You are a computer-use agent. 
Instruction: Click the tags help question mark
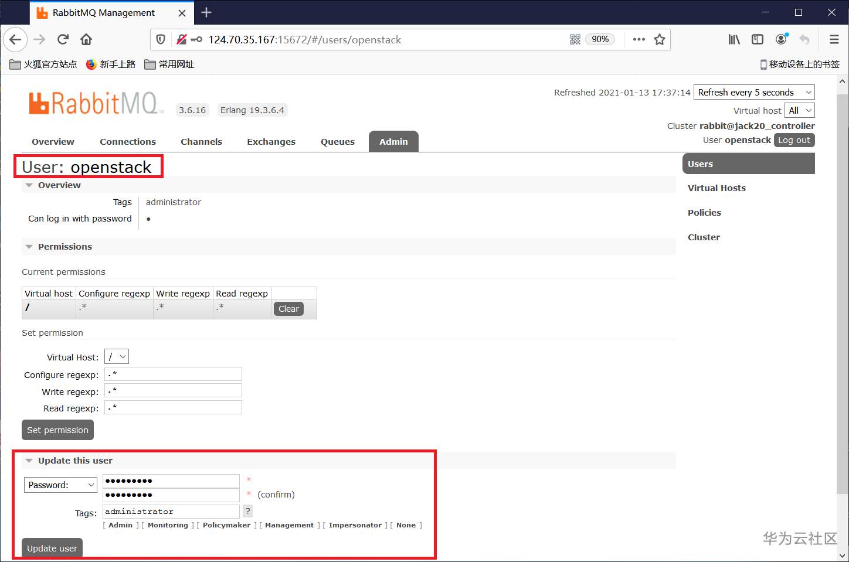click(248, 511)
